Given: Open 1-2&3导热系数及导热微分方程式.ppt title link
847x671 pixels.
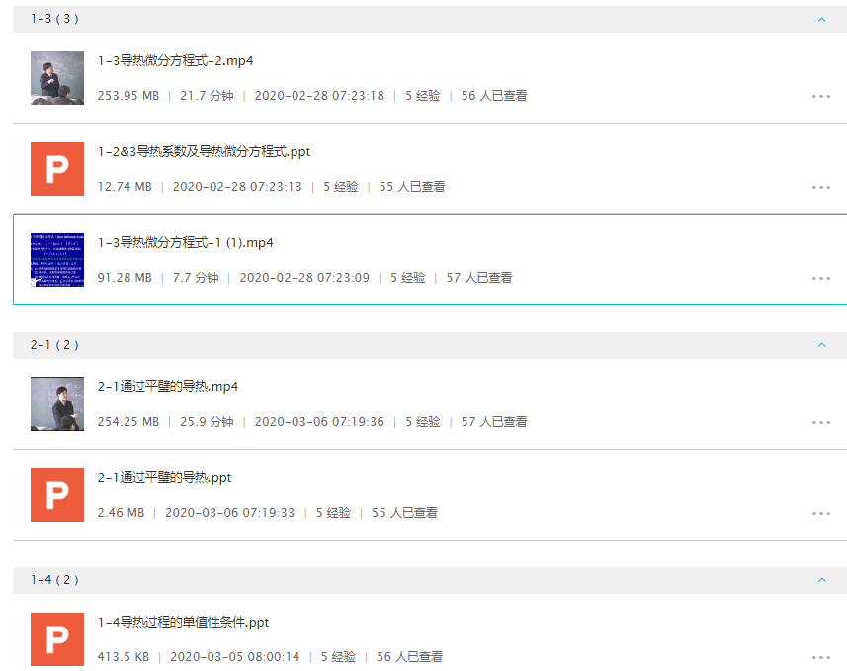Looking at the screenshot, I should tap(204, 152).
